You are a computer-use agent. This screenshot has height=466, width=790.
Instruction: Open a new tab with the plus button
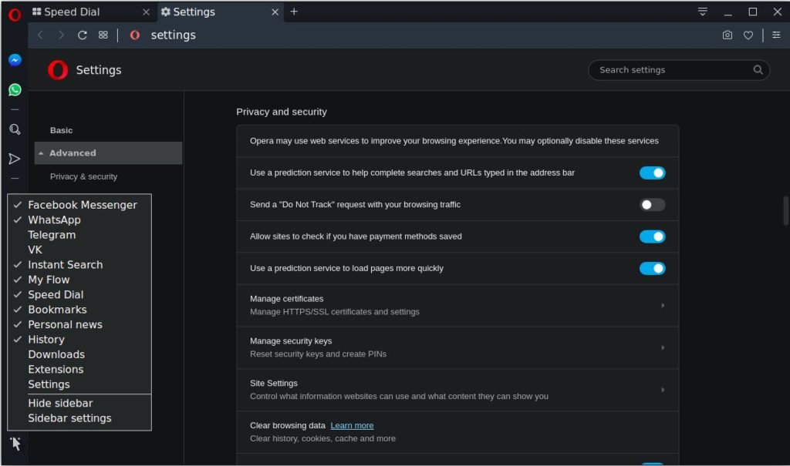(294, 12)
